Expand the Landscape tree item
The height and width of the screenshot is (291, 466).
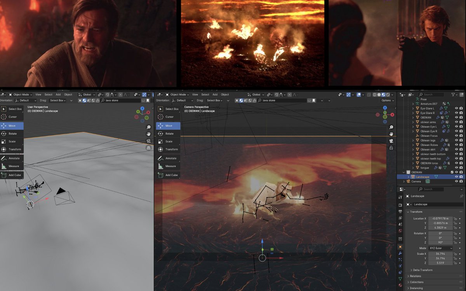point(409,177)
